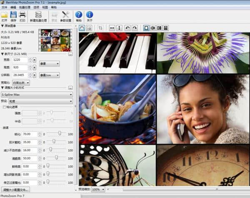The image size is (250, 198).
Task: Switch to vertical split preview
Action: (152, 28)
